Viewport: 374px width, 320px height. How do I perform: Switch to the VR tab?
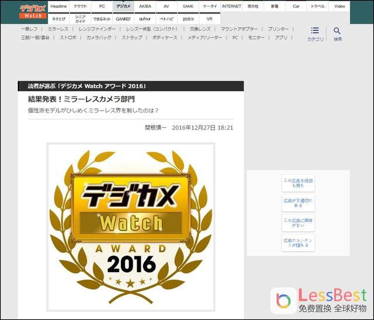pos(210,19)
